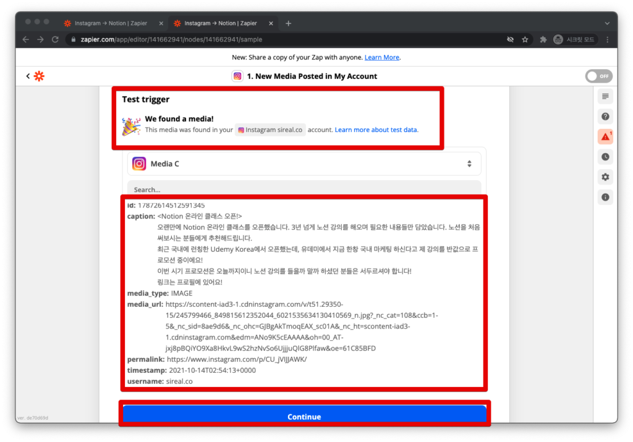Bookmark this page with the star icon

(x=525, y=40)
